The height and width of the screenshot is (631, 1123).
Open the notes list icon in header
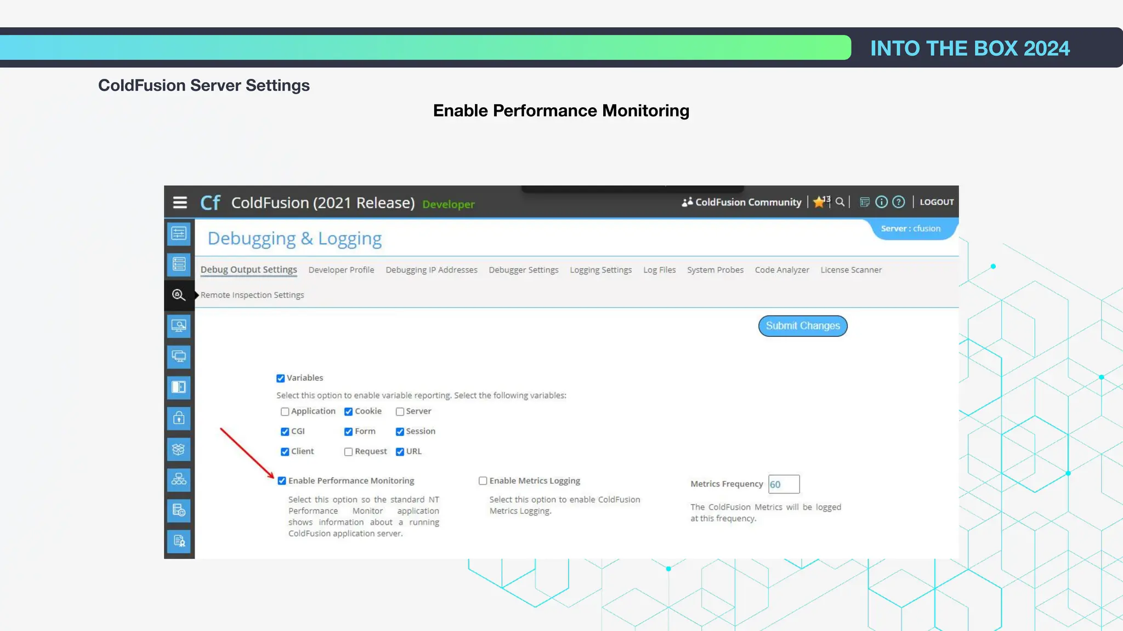(x=865, y=202)
